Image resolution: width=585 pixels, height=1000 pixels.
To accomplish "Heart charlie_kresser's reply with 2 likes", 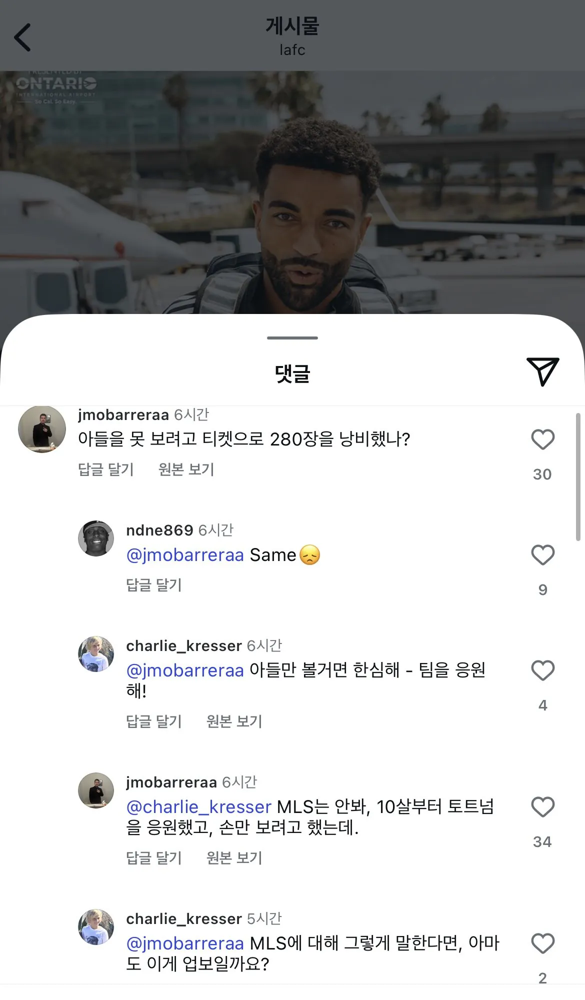I will point(542,944).
